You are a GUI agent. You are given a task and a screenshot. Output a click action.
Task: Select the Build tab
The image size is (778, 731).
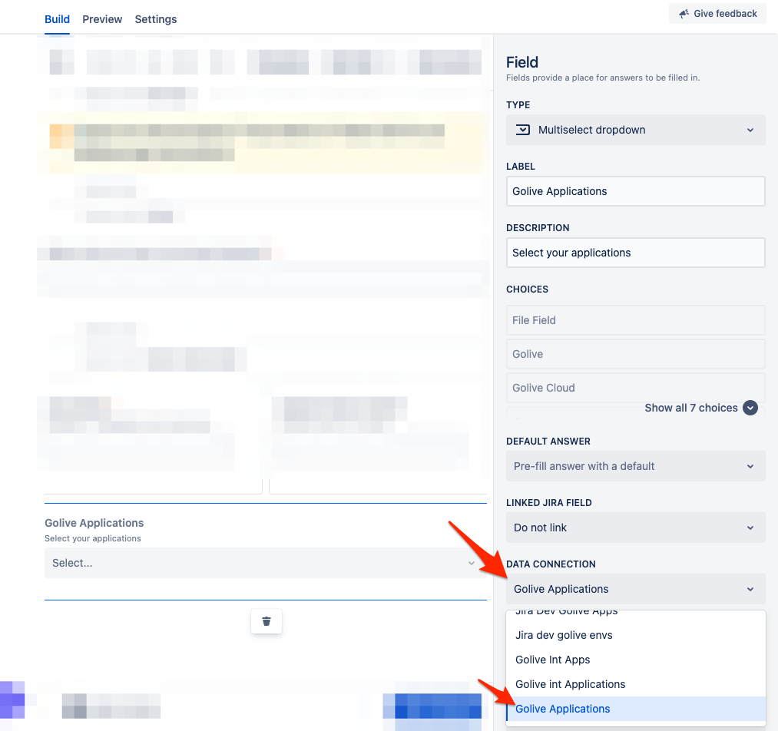58,19
